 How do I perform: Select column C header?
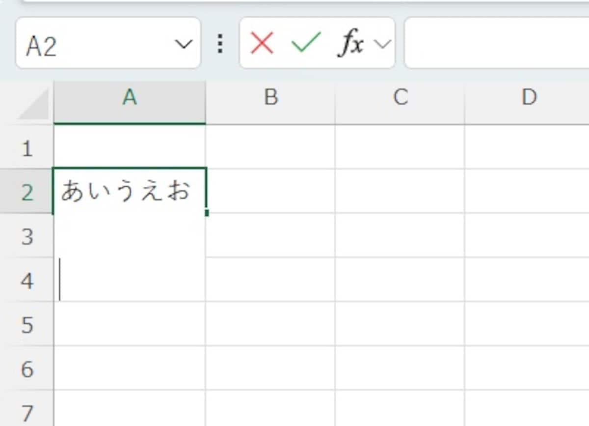[402, 98]
